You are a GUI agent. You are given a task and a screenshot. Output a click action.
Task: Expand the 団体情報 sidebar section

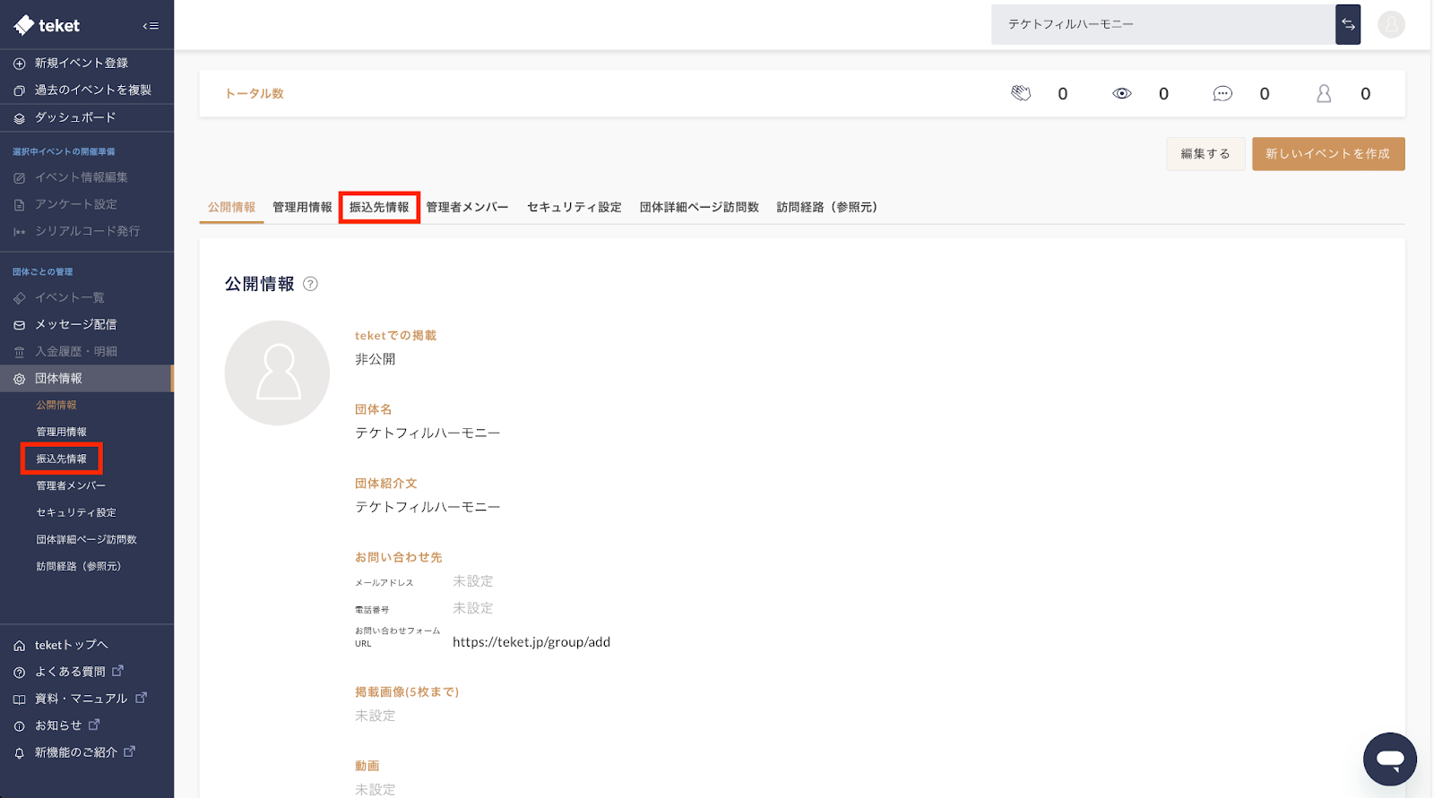tap(58, 379)
